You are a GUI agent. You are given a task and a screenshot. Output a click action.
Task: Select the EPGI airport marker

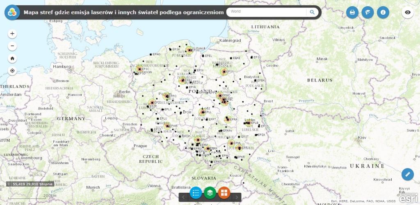click(195, 71)
